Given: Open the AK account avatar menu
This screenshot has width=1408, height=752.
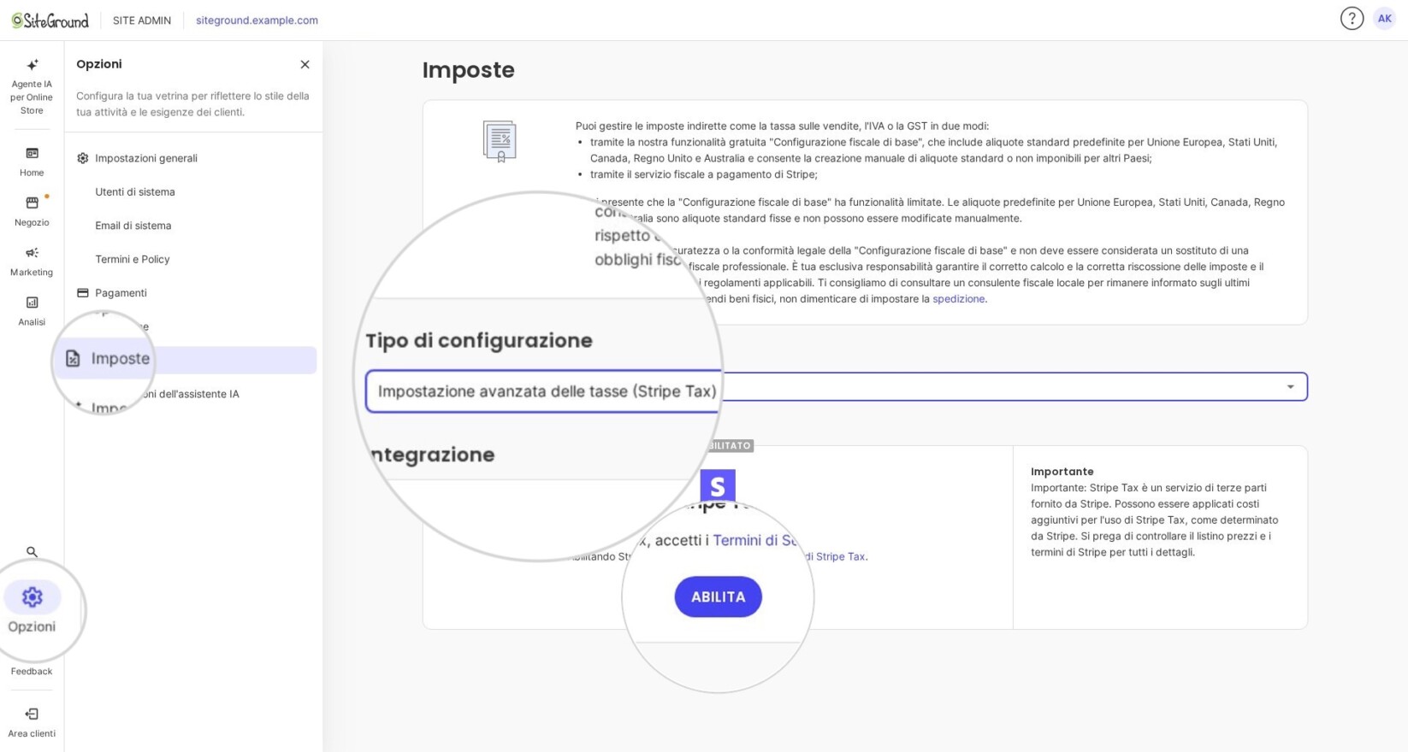Looking at the screenshot, I should point(1384,19).
